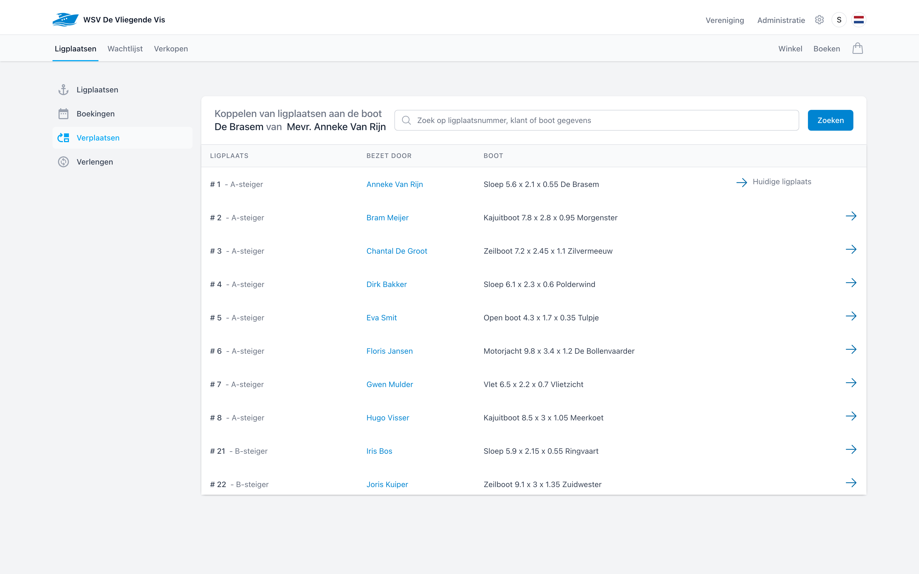
Task: Open Hugo Visser customer link
Action: click(388, 418)
